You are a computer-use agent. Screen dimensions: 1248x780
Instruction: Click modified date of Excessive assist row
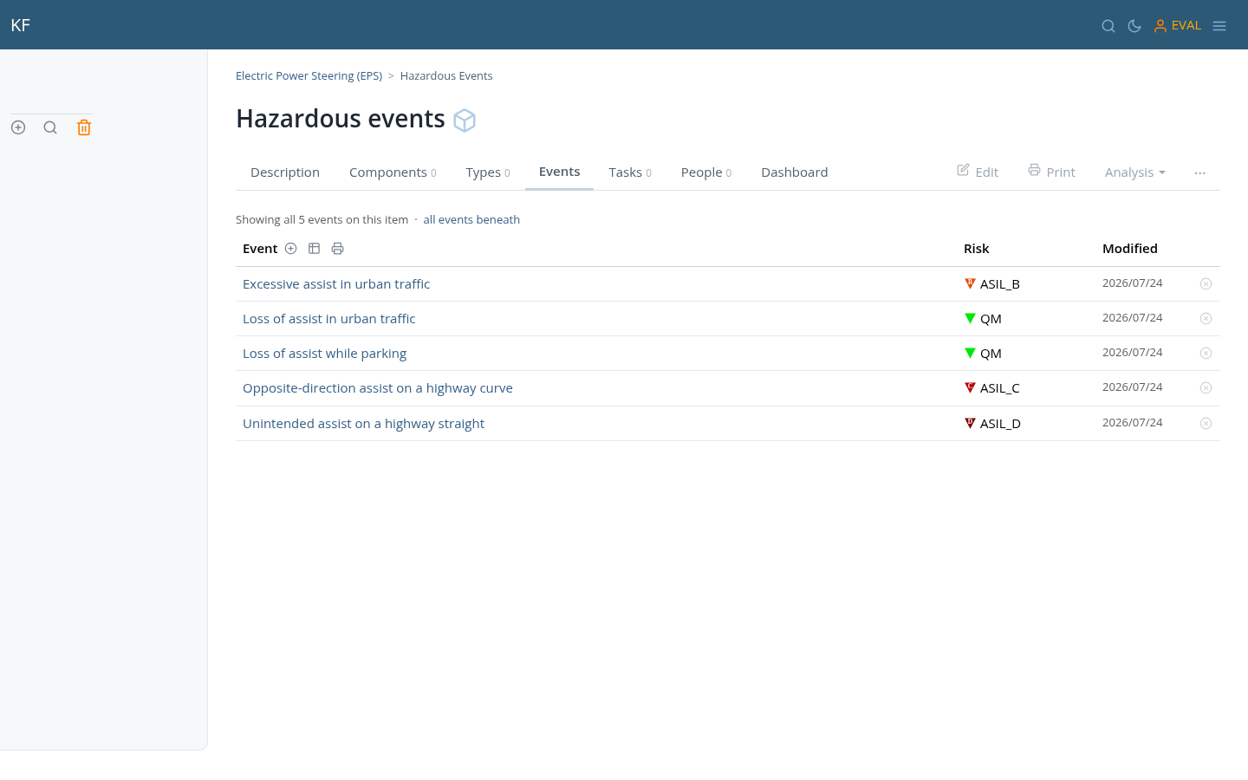1133,283
